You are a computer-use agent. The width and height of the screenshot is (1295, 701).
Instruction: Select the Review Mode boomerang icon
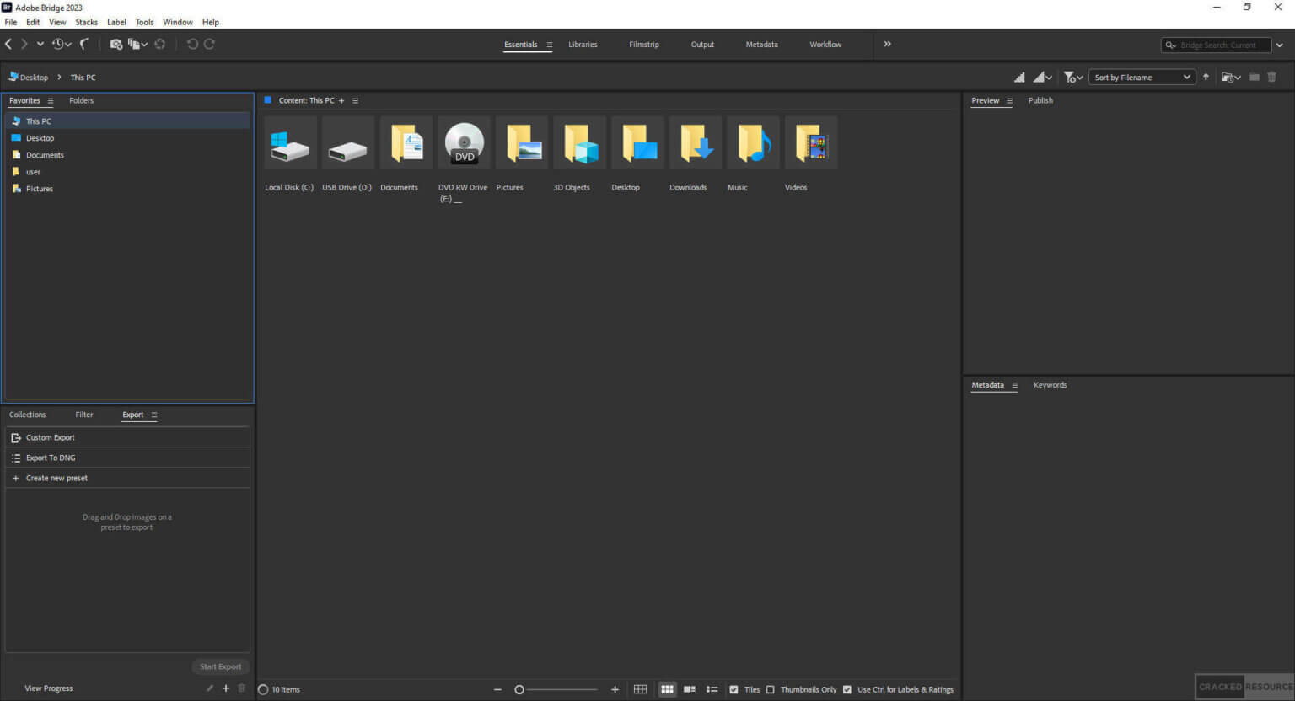[85, 44]
